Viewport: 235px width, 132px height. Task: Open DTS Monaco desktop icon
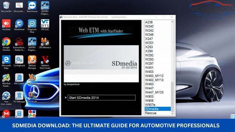45,43
